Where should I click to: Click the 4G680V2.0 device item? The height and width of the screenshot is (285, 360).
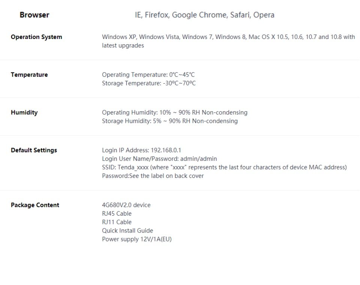[x=126, y=205]
